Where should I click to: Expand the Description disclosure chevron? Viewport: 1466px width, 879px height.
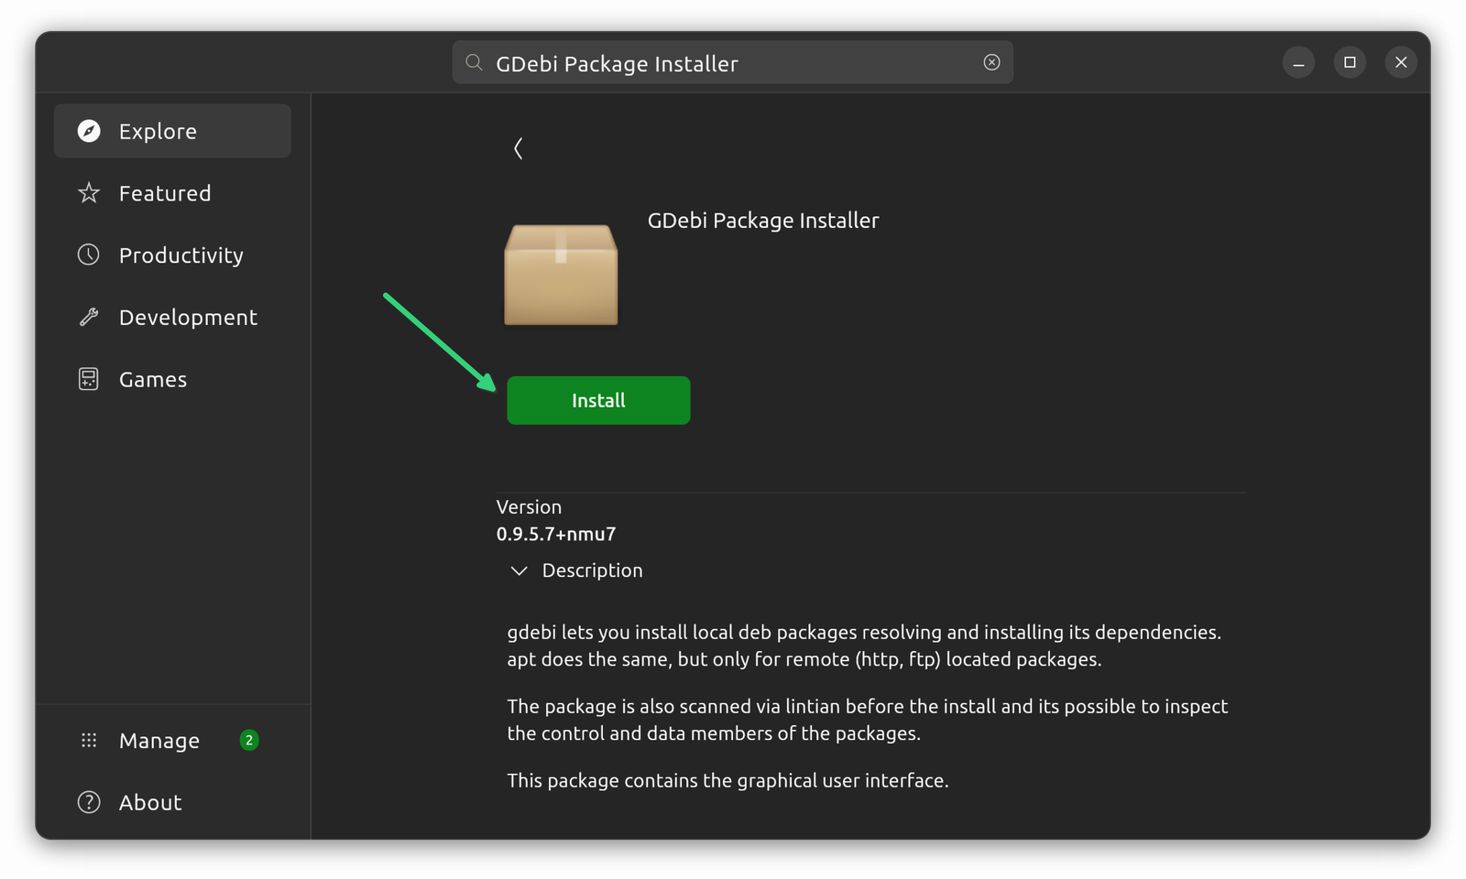(x=519, y=570)
